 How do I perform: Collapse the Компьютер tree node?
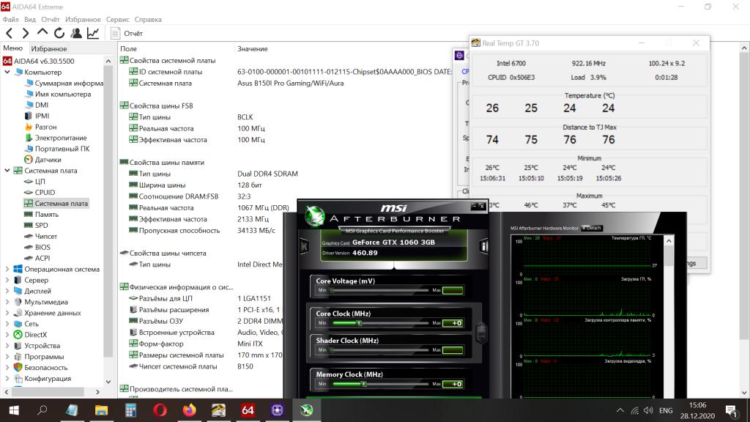[7, 73]
